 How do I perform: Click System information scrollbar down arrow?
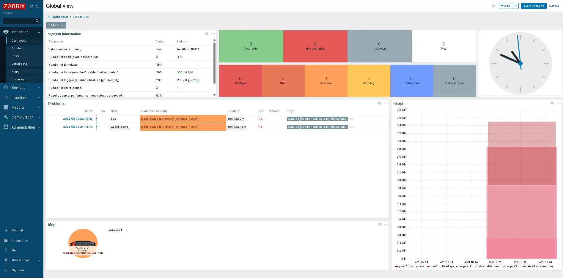tap(214, 95)
